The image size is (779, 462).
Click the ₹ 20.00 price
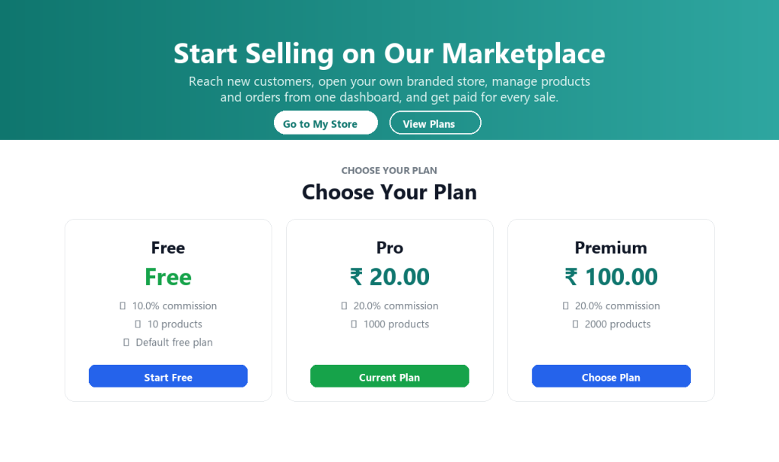(389, 277)
